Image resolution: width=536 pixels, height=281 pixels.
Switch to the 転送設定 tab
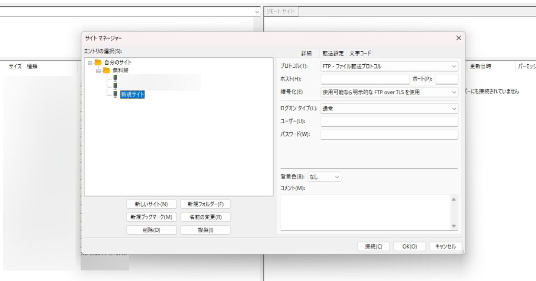point(333,53)
